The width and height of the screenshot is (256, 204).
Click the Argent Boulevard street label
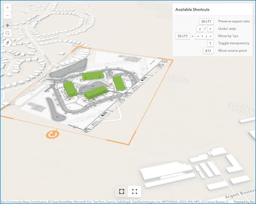pyautogui.click(x=240, y=194)
